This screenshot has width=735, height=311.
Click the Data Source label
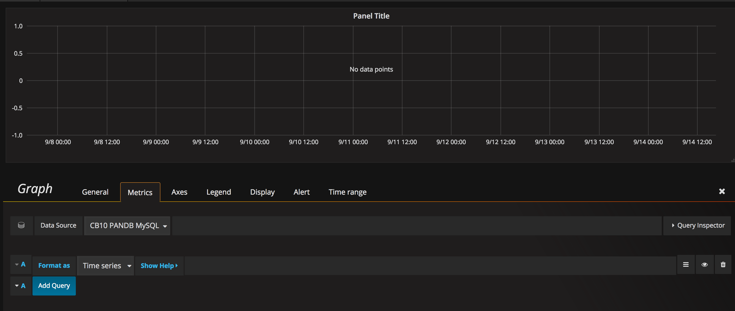[x=59, y=226]
